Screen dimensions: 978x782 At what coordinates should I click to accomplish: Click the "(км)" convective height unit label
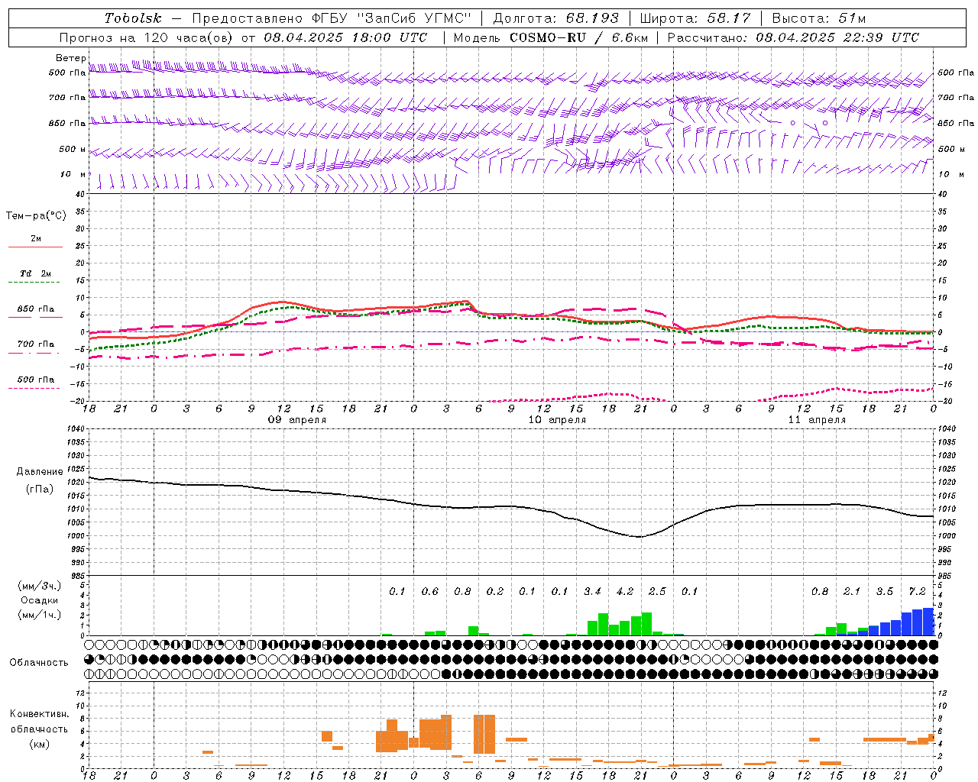click(40, 744)
